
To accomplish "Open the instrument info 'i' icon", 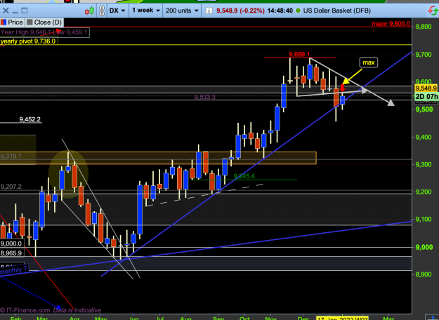I will [x=209, y=11].
